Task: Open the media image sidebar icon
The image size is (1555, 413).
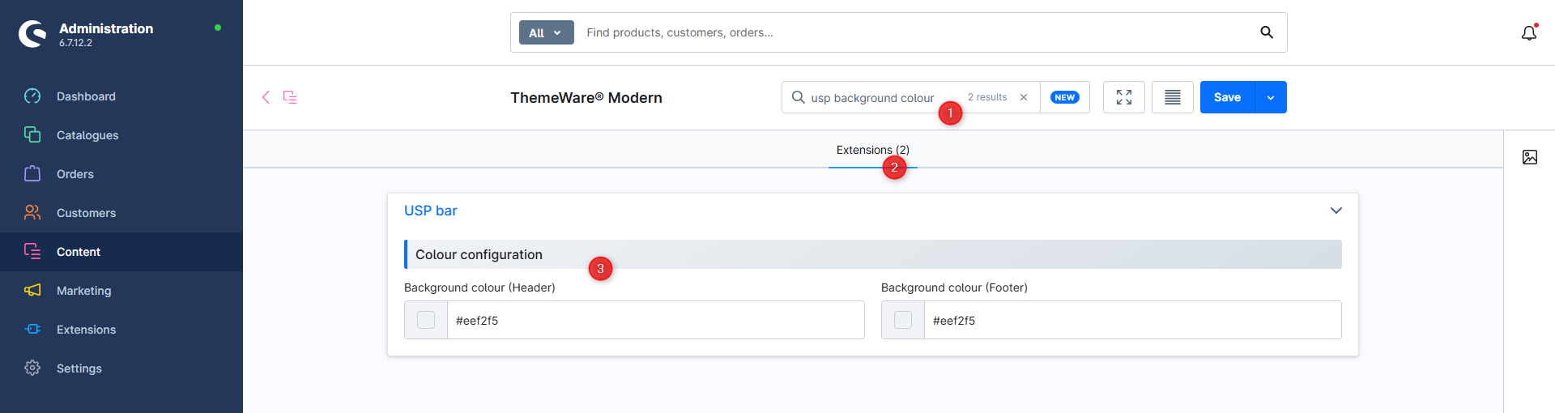Action: pos(1530,157)
